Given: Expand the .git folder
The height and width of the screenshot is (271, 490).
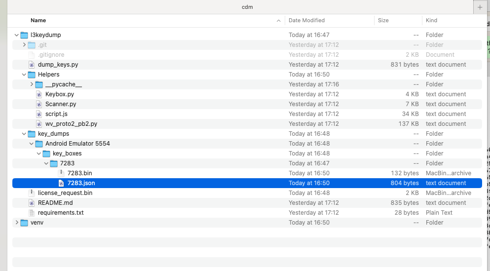Looking at the screenshot, I should pos(24,45).
